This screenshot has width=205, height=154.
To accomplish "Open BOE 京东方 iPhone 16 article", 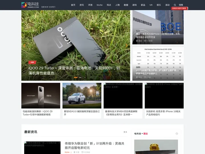I will tap(158, 27).
